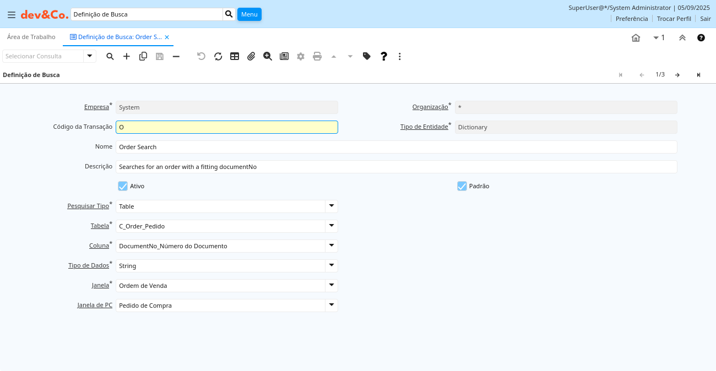
Task: Click the Sair logout link
Action: 706,19
